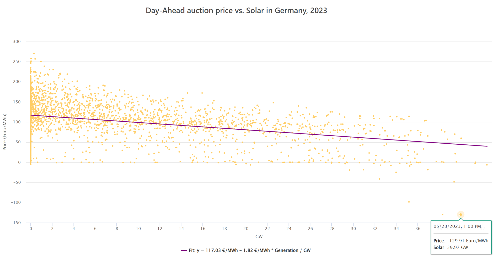Screen dimensions: 496x258
Task: Click the rightmost data point near 42 GW
Action: click(487, 165)
